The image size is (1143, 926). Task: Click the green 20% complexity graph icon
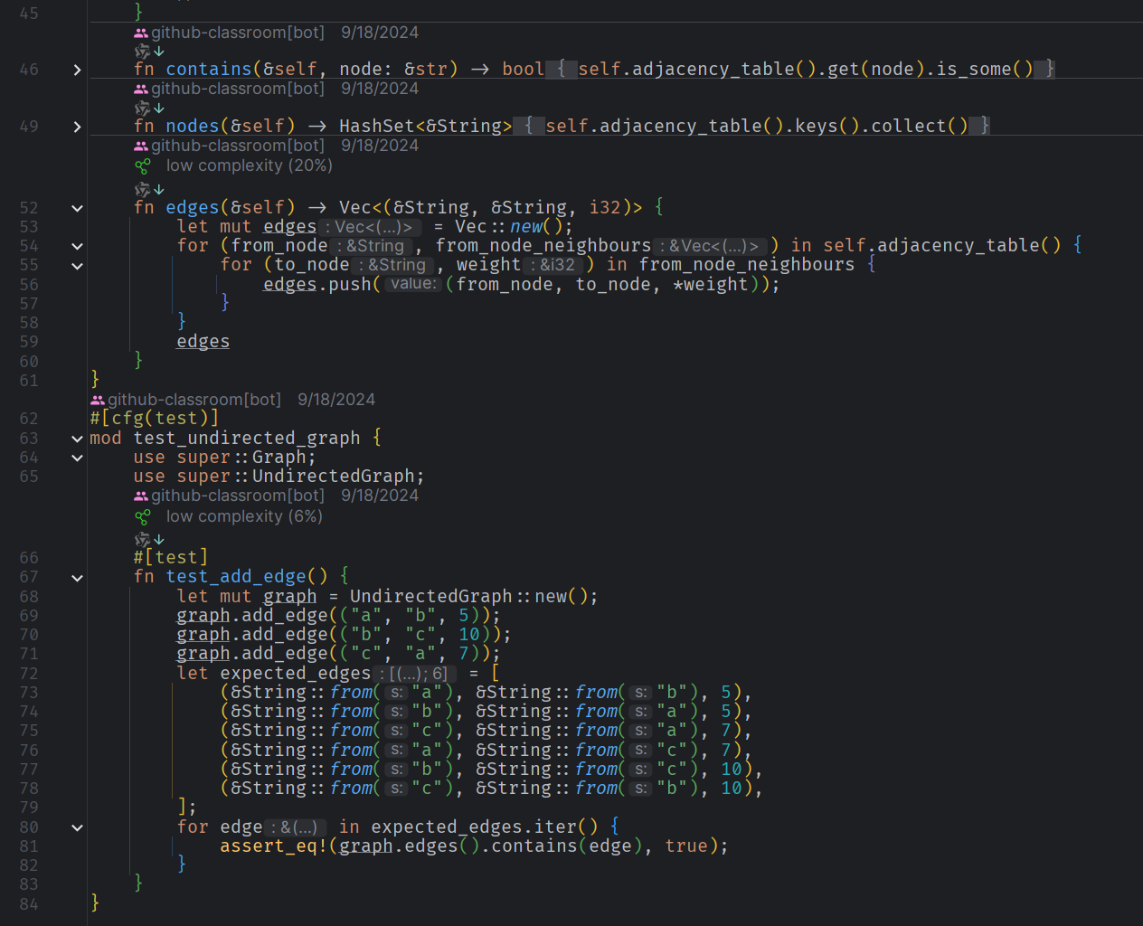142,166
